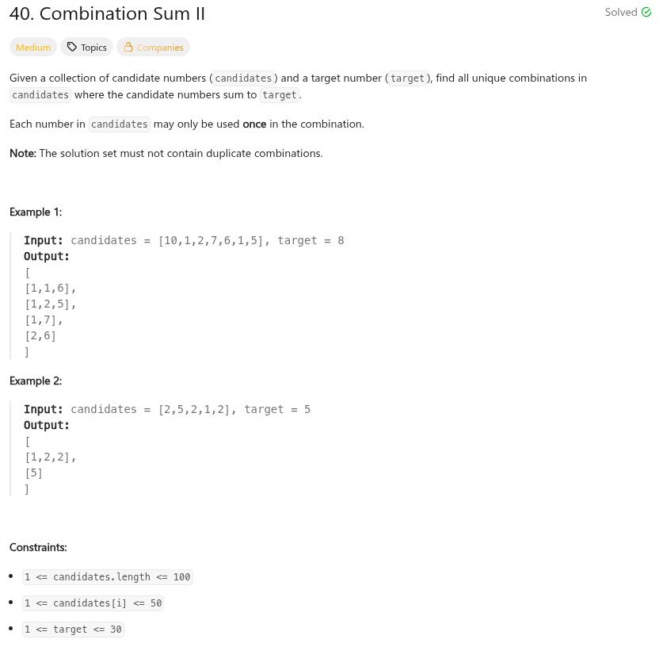Viewport: 663px width, 662px height.
Task: Click the tag icon beside Topics
Action: [72, 48]
